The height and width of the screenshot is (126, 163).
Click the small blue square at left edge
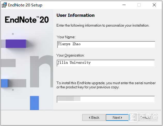coord(4,83)
